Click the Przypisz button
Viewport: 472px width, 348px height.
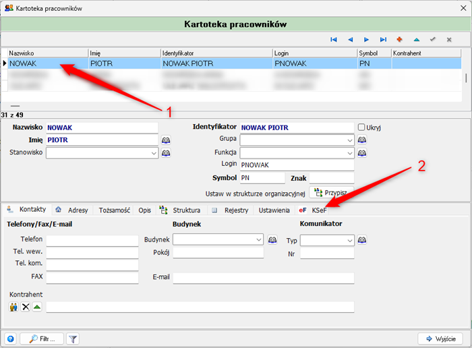click(329, 193)
